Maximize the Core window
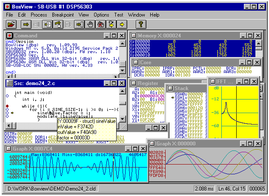Screen dimensions: 269x196 pyautogui.click(x=249, y=62)
